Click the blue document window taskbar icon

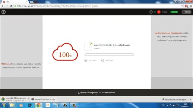point(56,105)
